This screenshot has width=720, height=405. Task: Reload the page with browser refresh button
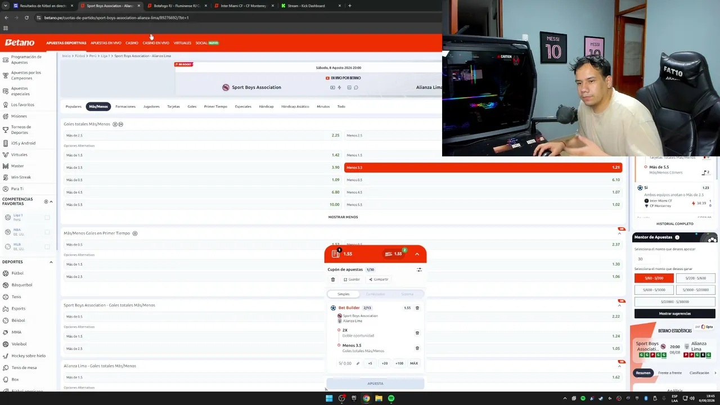click(26, 17)
